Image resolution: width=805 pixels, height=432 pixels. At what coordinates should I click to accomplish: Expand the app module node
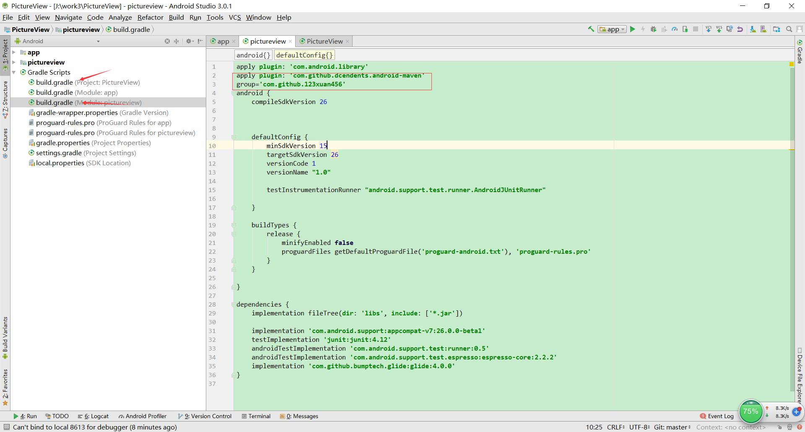(14, 52)
